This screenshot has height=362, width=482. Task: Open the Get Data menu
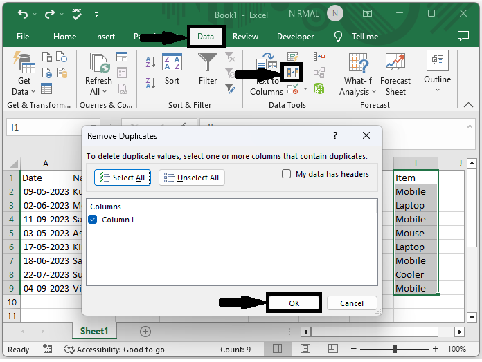point(24,73)
